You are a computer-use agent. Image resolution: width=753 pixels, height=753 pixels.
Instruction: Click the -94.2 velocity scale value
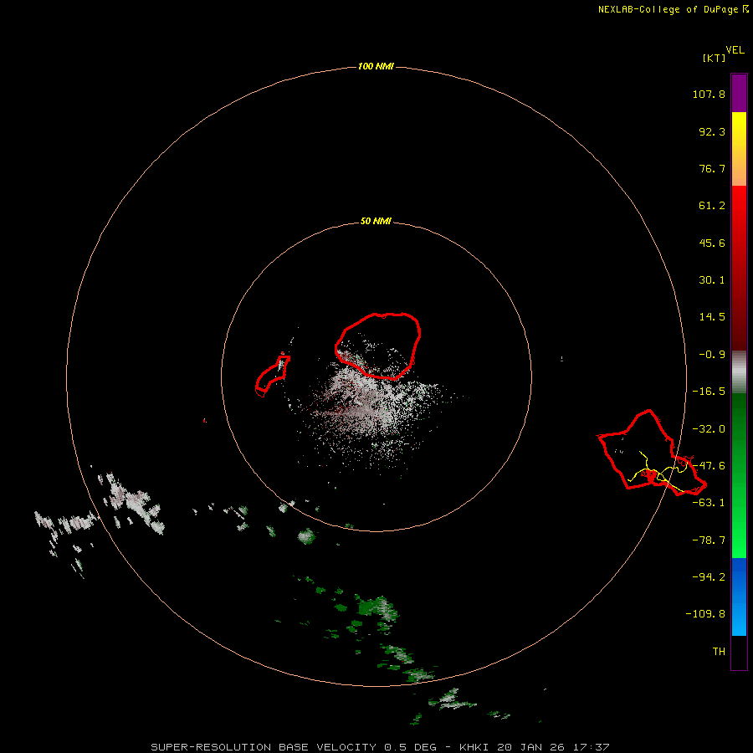click(709, 577)
